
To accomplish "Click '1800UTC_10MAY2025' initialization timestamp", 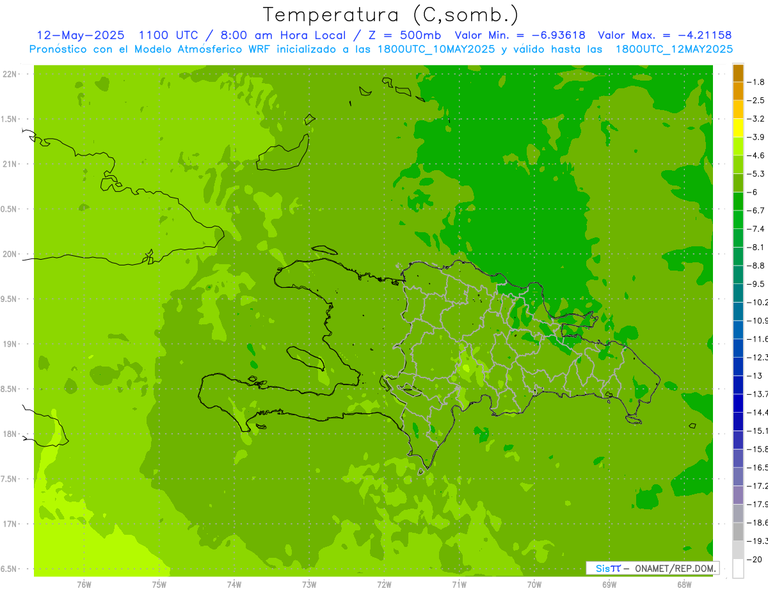I will click(435, 49).
